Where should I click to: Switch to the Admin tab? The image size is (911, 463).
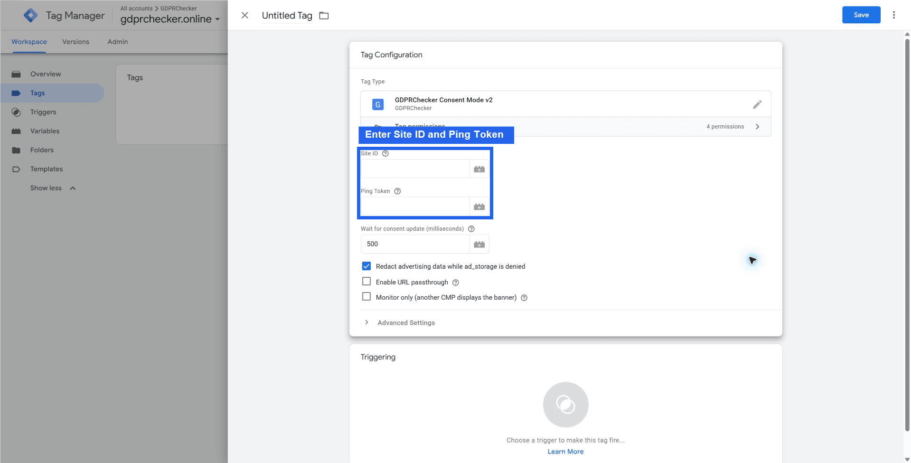pyautogui.click(x=118, y=42)
